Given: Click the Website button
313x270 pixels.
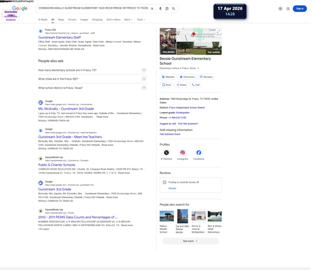Looking at the screenshot, I should (x=168, y=77).
